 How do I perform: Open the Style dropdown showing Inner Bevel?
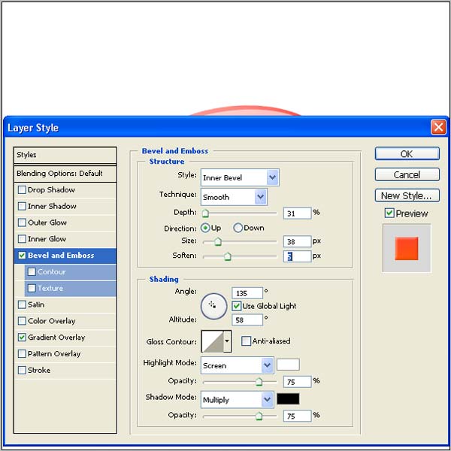click(240, 177)
